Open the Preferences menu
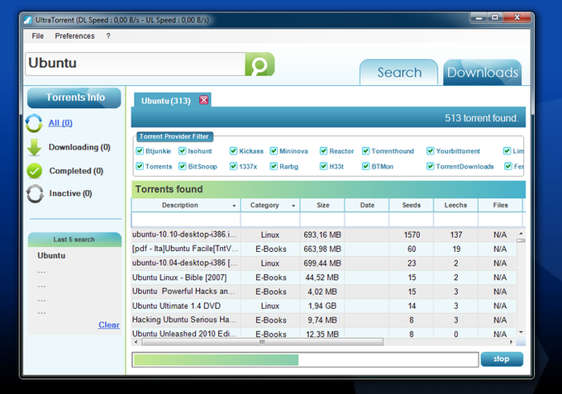Viewport: 562px width, 394px height. pos(74,36)
